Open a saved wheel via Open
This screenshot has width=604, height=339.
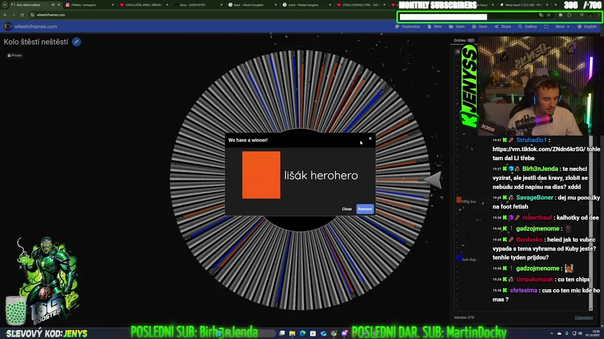457,26
